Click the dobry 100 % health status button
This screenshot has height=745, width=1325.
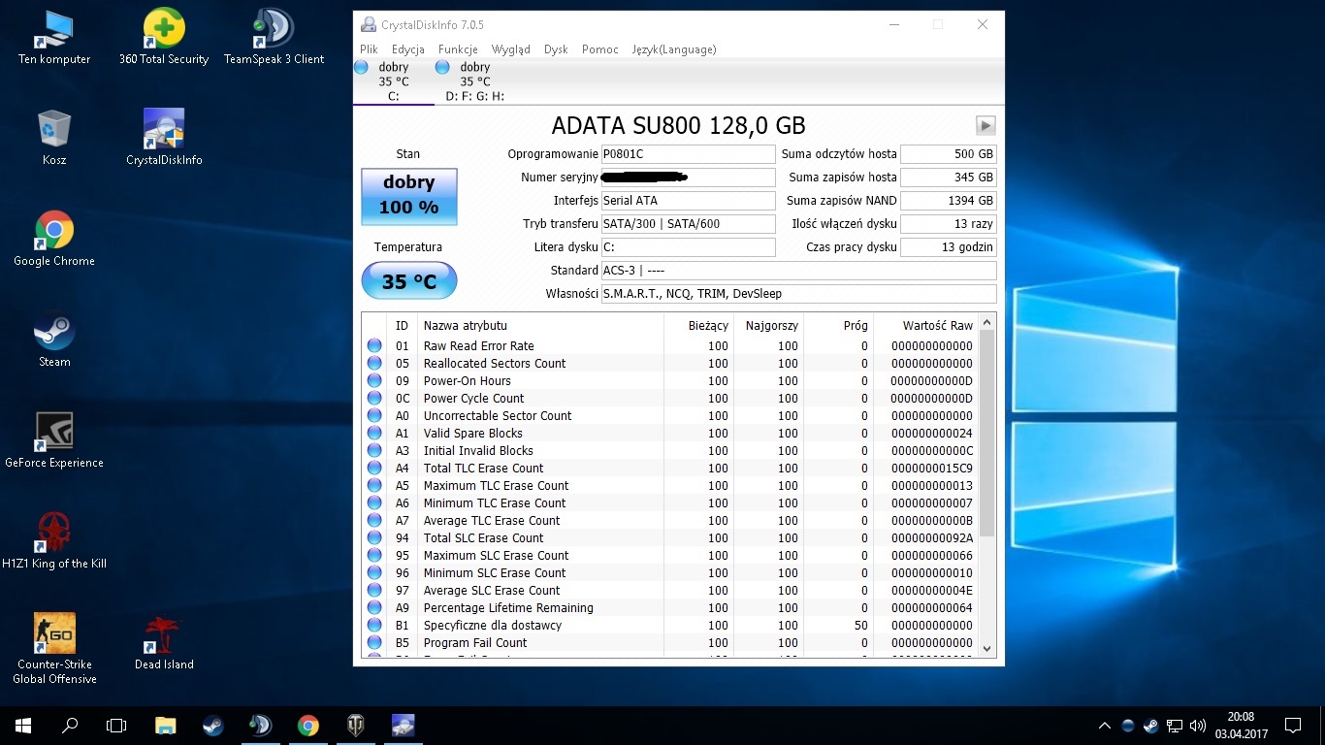[x=408, y=196]
